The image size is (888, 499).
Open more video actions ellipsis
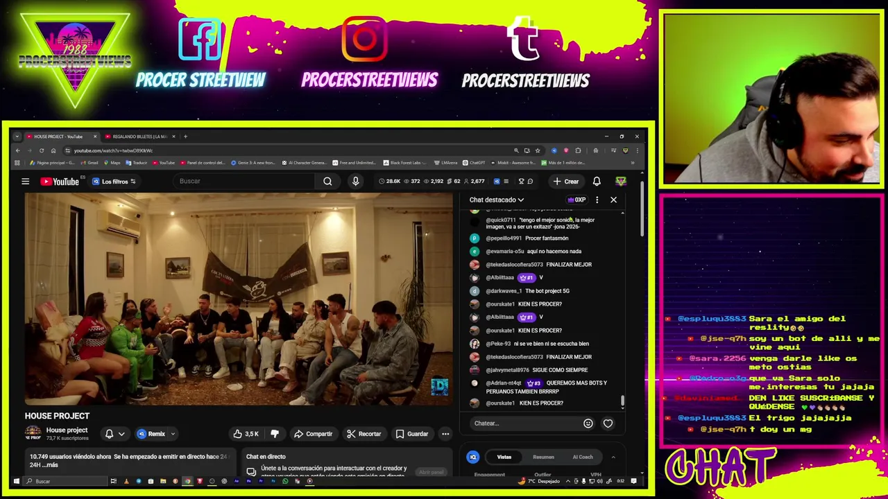(445, 434)
